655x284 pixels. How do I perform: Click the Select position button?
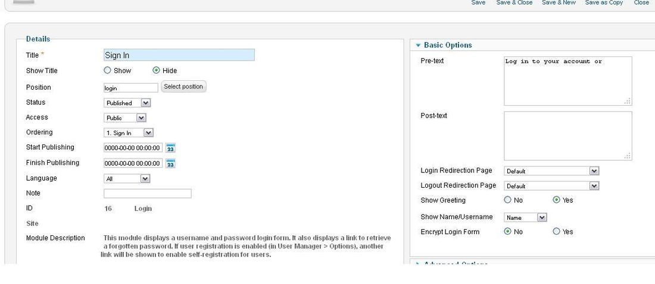point(183,87)
